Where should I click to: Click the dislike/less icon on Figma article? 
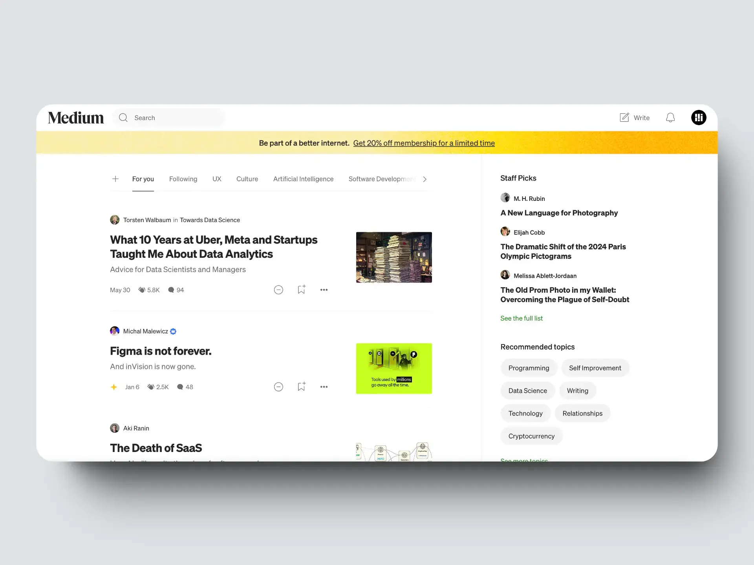pyautogui.click(x=279, y=386)
